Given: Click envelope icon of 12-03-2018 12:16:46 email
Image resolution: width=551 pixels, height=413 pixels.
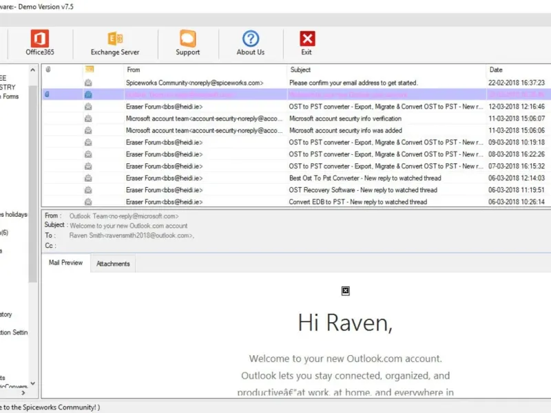Looking at the screenshot, I should 88,107.
